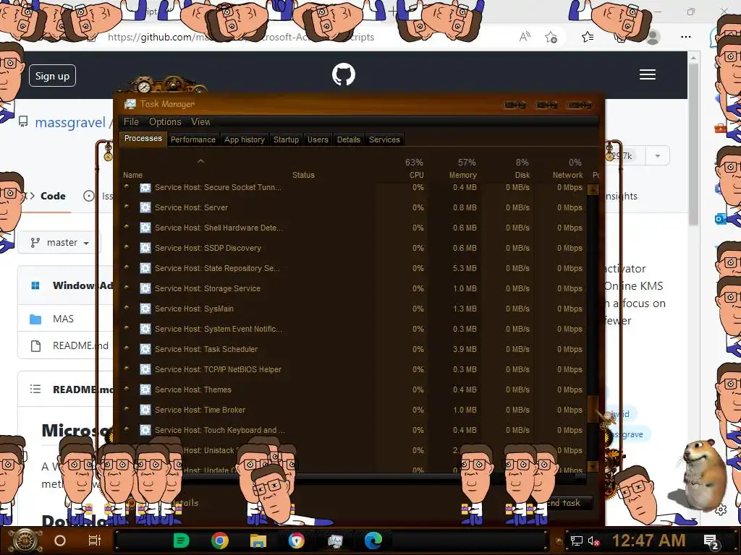This screenshot has width=741, height=555.
Task: Click gear icon of Service Host: TCP/IP NetBIOS Helper
Action: click(x=145, y=369)
